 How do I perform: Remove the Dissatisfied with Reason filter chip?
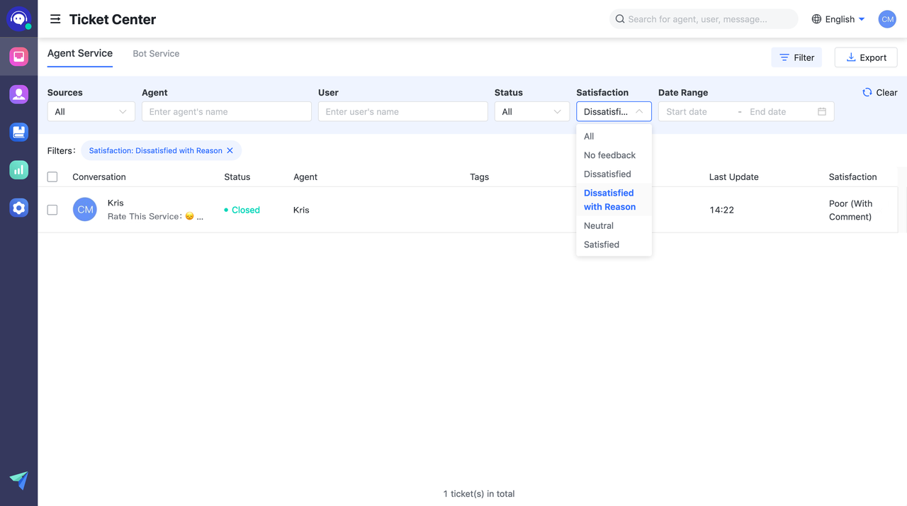click(x=230, y=151)
